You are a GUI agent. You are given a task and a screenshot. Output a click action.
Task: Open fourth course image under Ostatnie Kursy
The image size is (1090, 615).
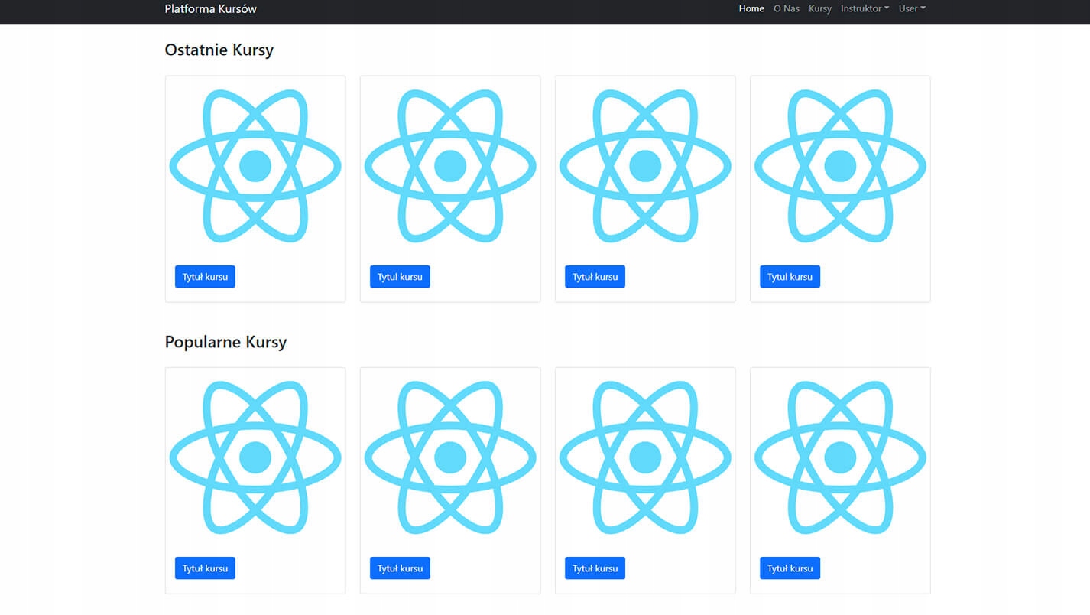(x=840, y=166)
